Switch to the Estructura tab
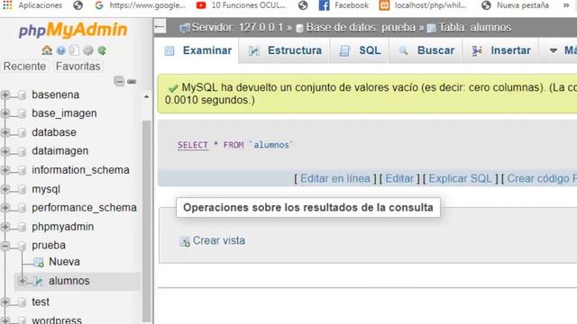Image resolution: width=577 pixels, height=324 pixels. [x=285, y=50]
